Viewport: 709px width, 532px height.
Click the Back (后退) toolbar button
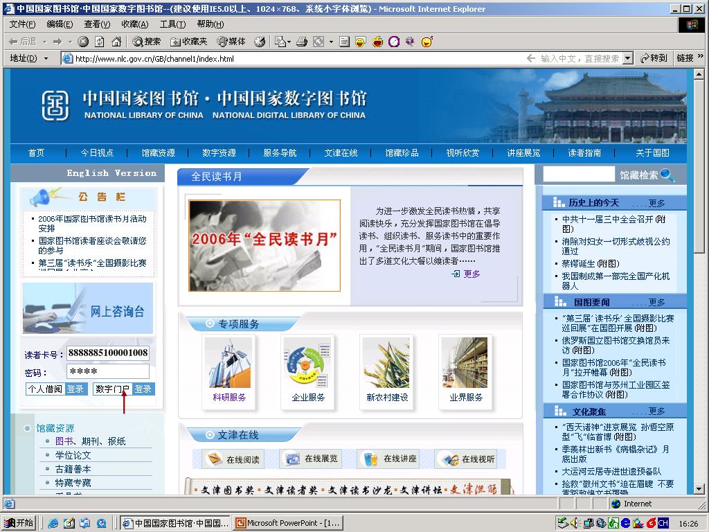(23, 42)
